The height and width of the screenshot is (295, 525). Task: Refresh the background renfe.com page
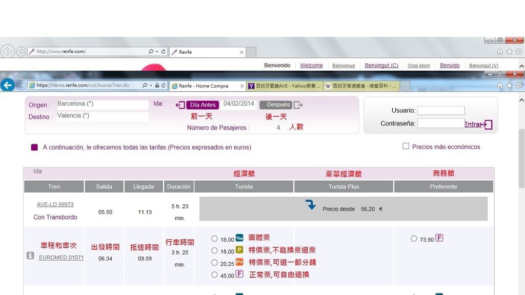pos(164,52)
